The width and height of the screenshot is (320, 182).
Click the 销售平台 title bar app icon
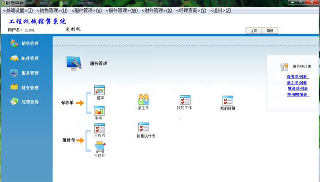pyautogui.click(x=3, y=3)
